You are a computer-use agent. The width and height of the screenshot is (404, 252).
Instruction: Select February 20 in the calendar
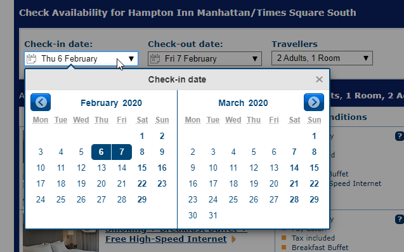click(x=101, y=183)
